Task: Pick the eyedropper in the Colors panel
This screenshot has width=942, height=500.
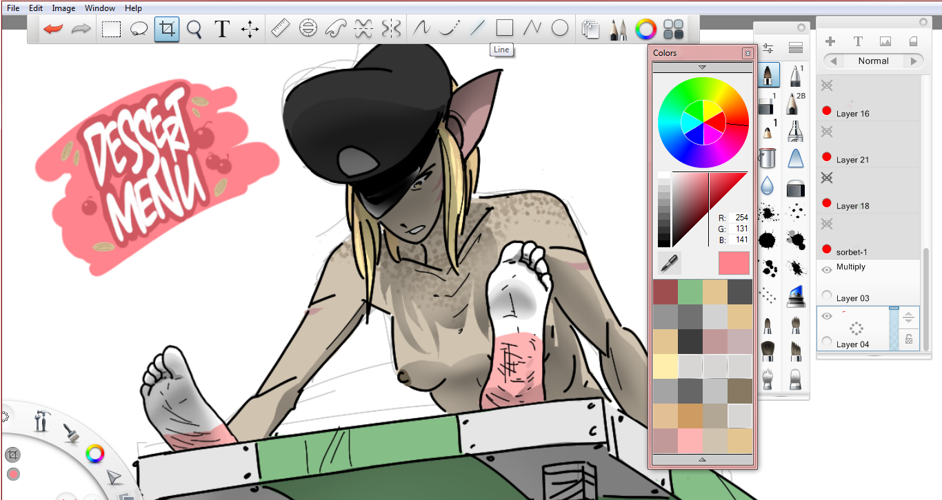Action: click(x=669, y=262)
